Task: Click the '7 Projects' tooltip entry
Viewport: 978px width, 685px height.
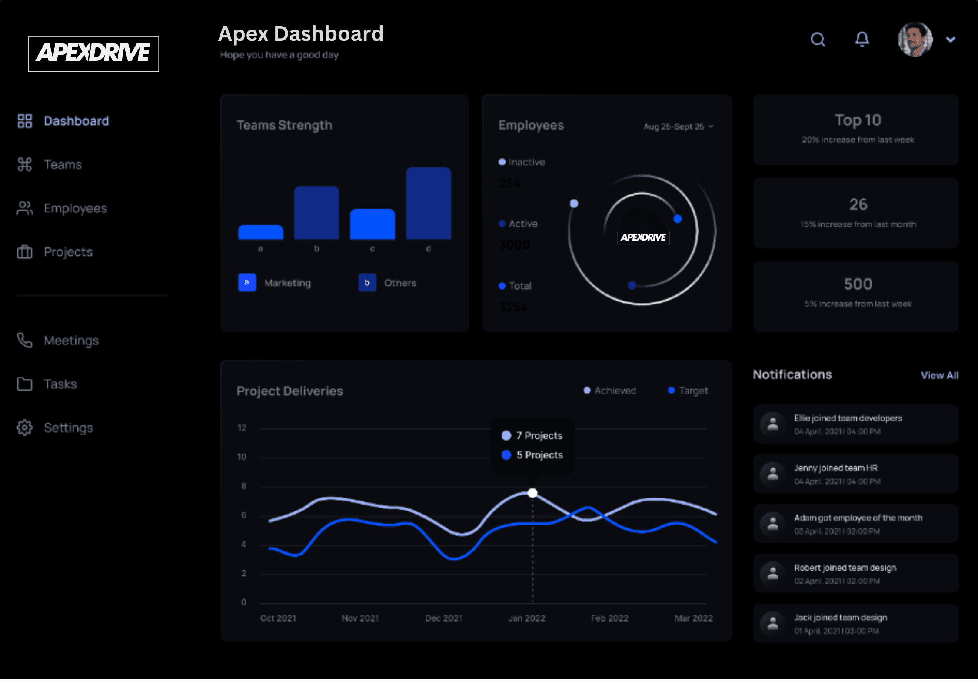Action: pyautogui.click(x=532, y=435)
